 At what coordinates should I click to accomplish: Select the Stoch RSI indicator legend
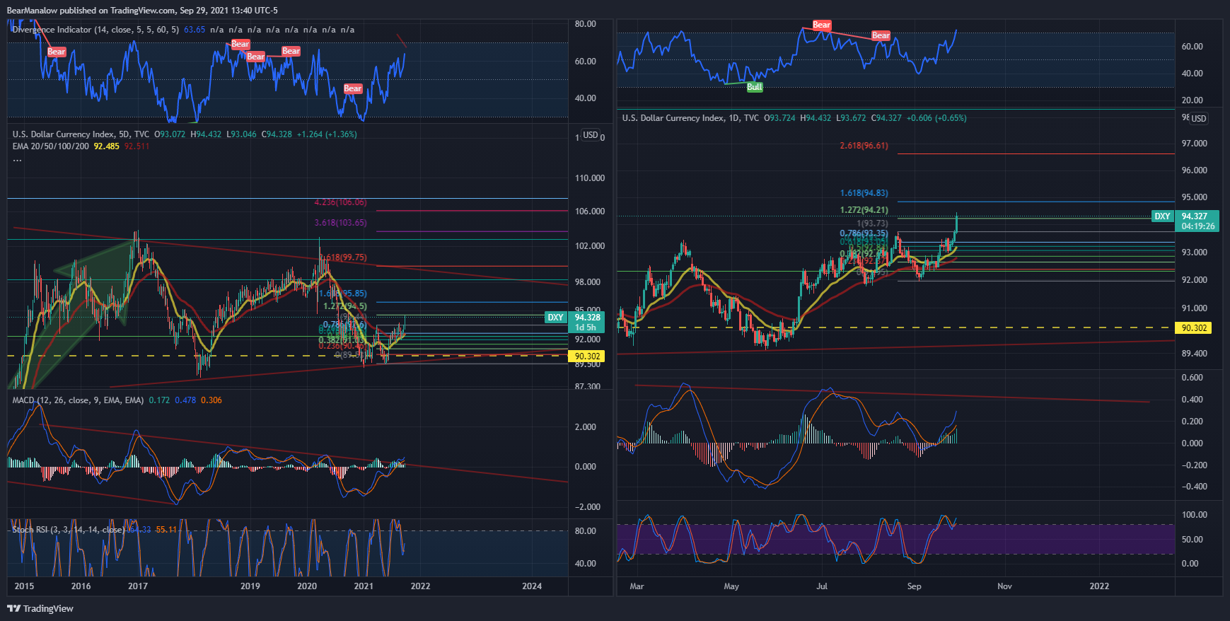(x=68, y=530)
